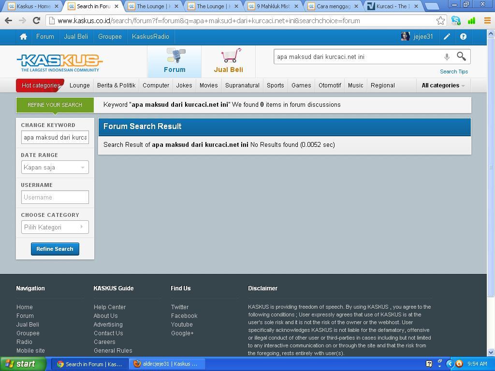
Task: Click the Windows start button
Action: (23, 364)
